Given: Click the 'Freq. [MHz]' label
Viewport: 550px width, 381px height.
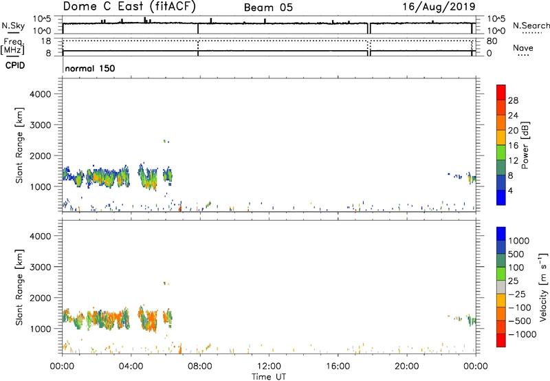Looking at the screenshot, I should click(x=12, y=46).
